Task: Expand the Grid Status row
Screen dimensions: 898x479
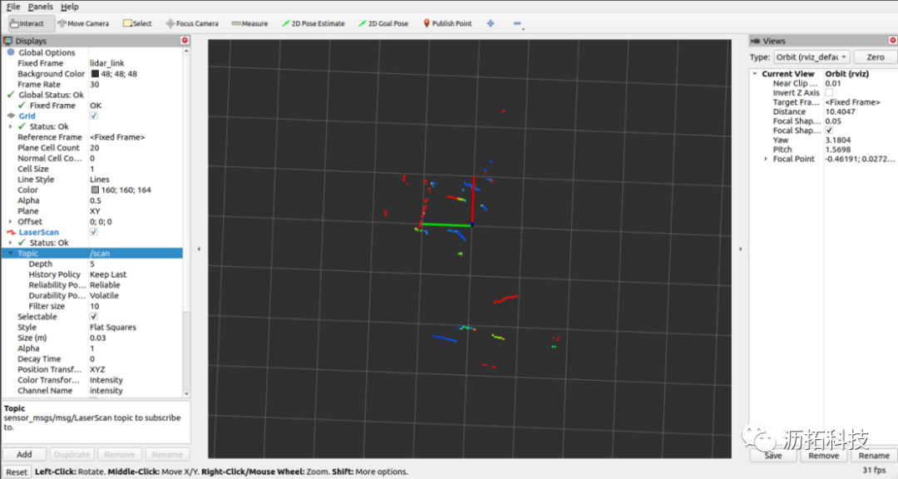Action: pyautogui.click(x=10, y=126)
